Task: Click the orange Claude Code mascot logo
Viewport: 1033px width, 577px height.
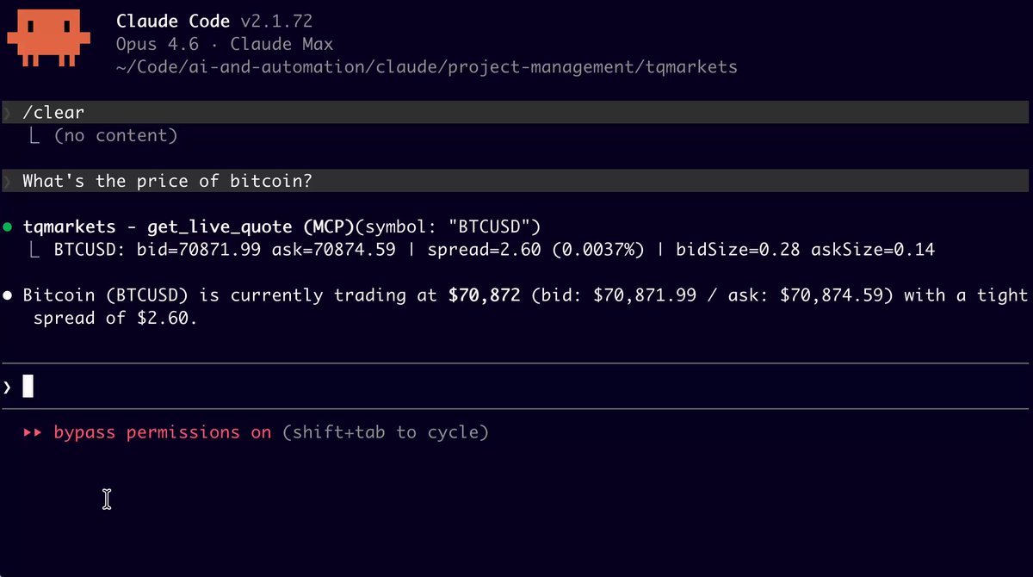Action: click(43, 39)
